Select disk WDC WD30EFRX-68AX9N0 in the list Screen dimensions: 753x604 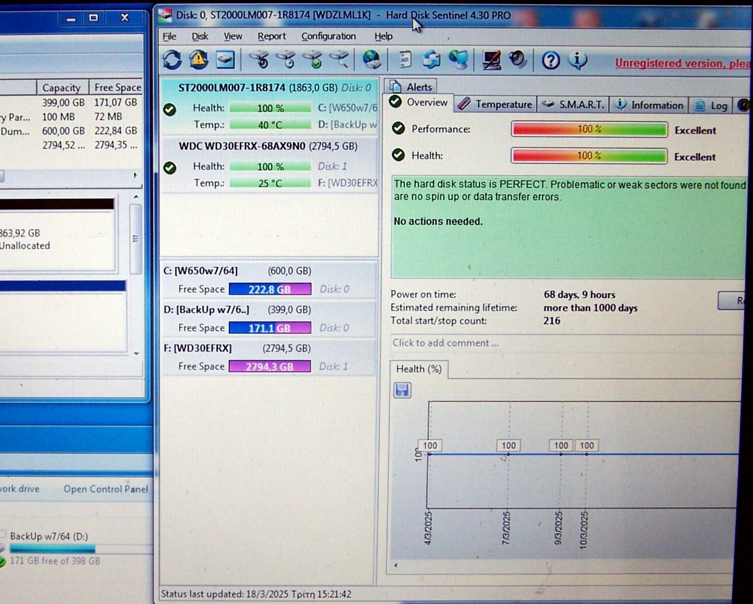(x=269, y=165)
